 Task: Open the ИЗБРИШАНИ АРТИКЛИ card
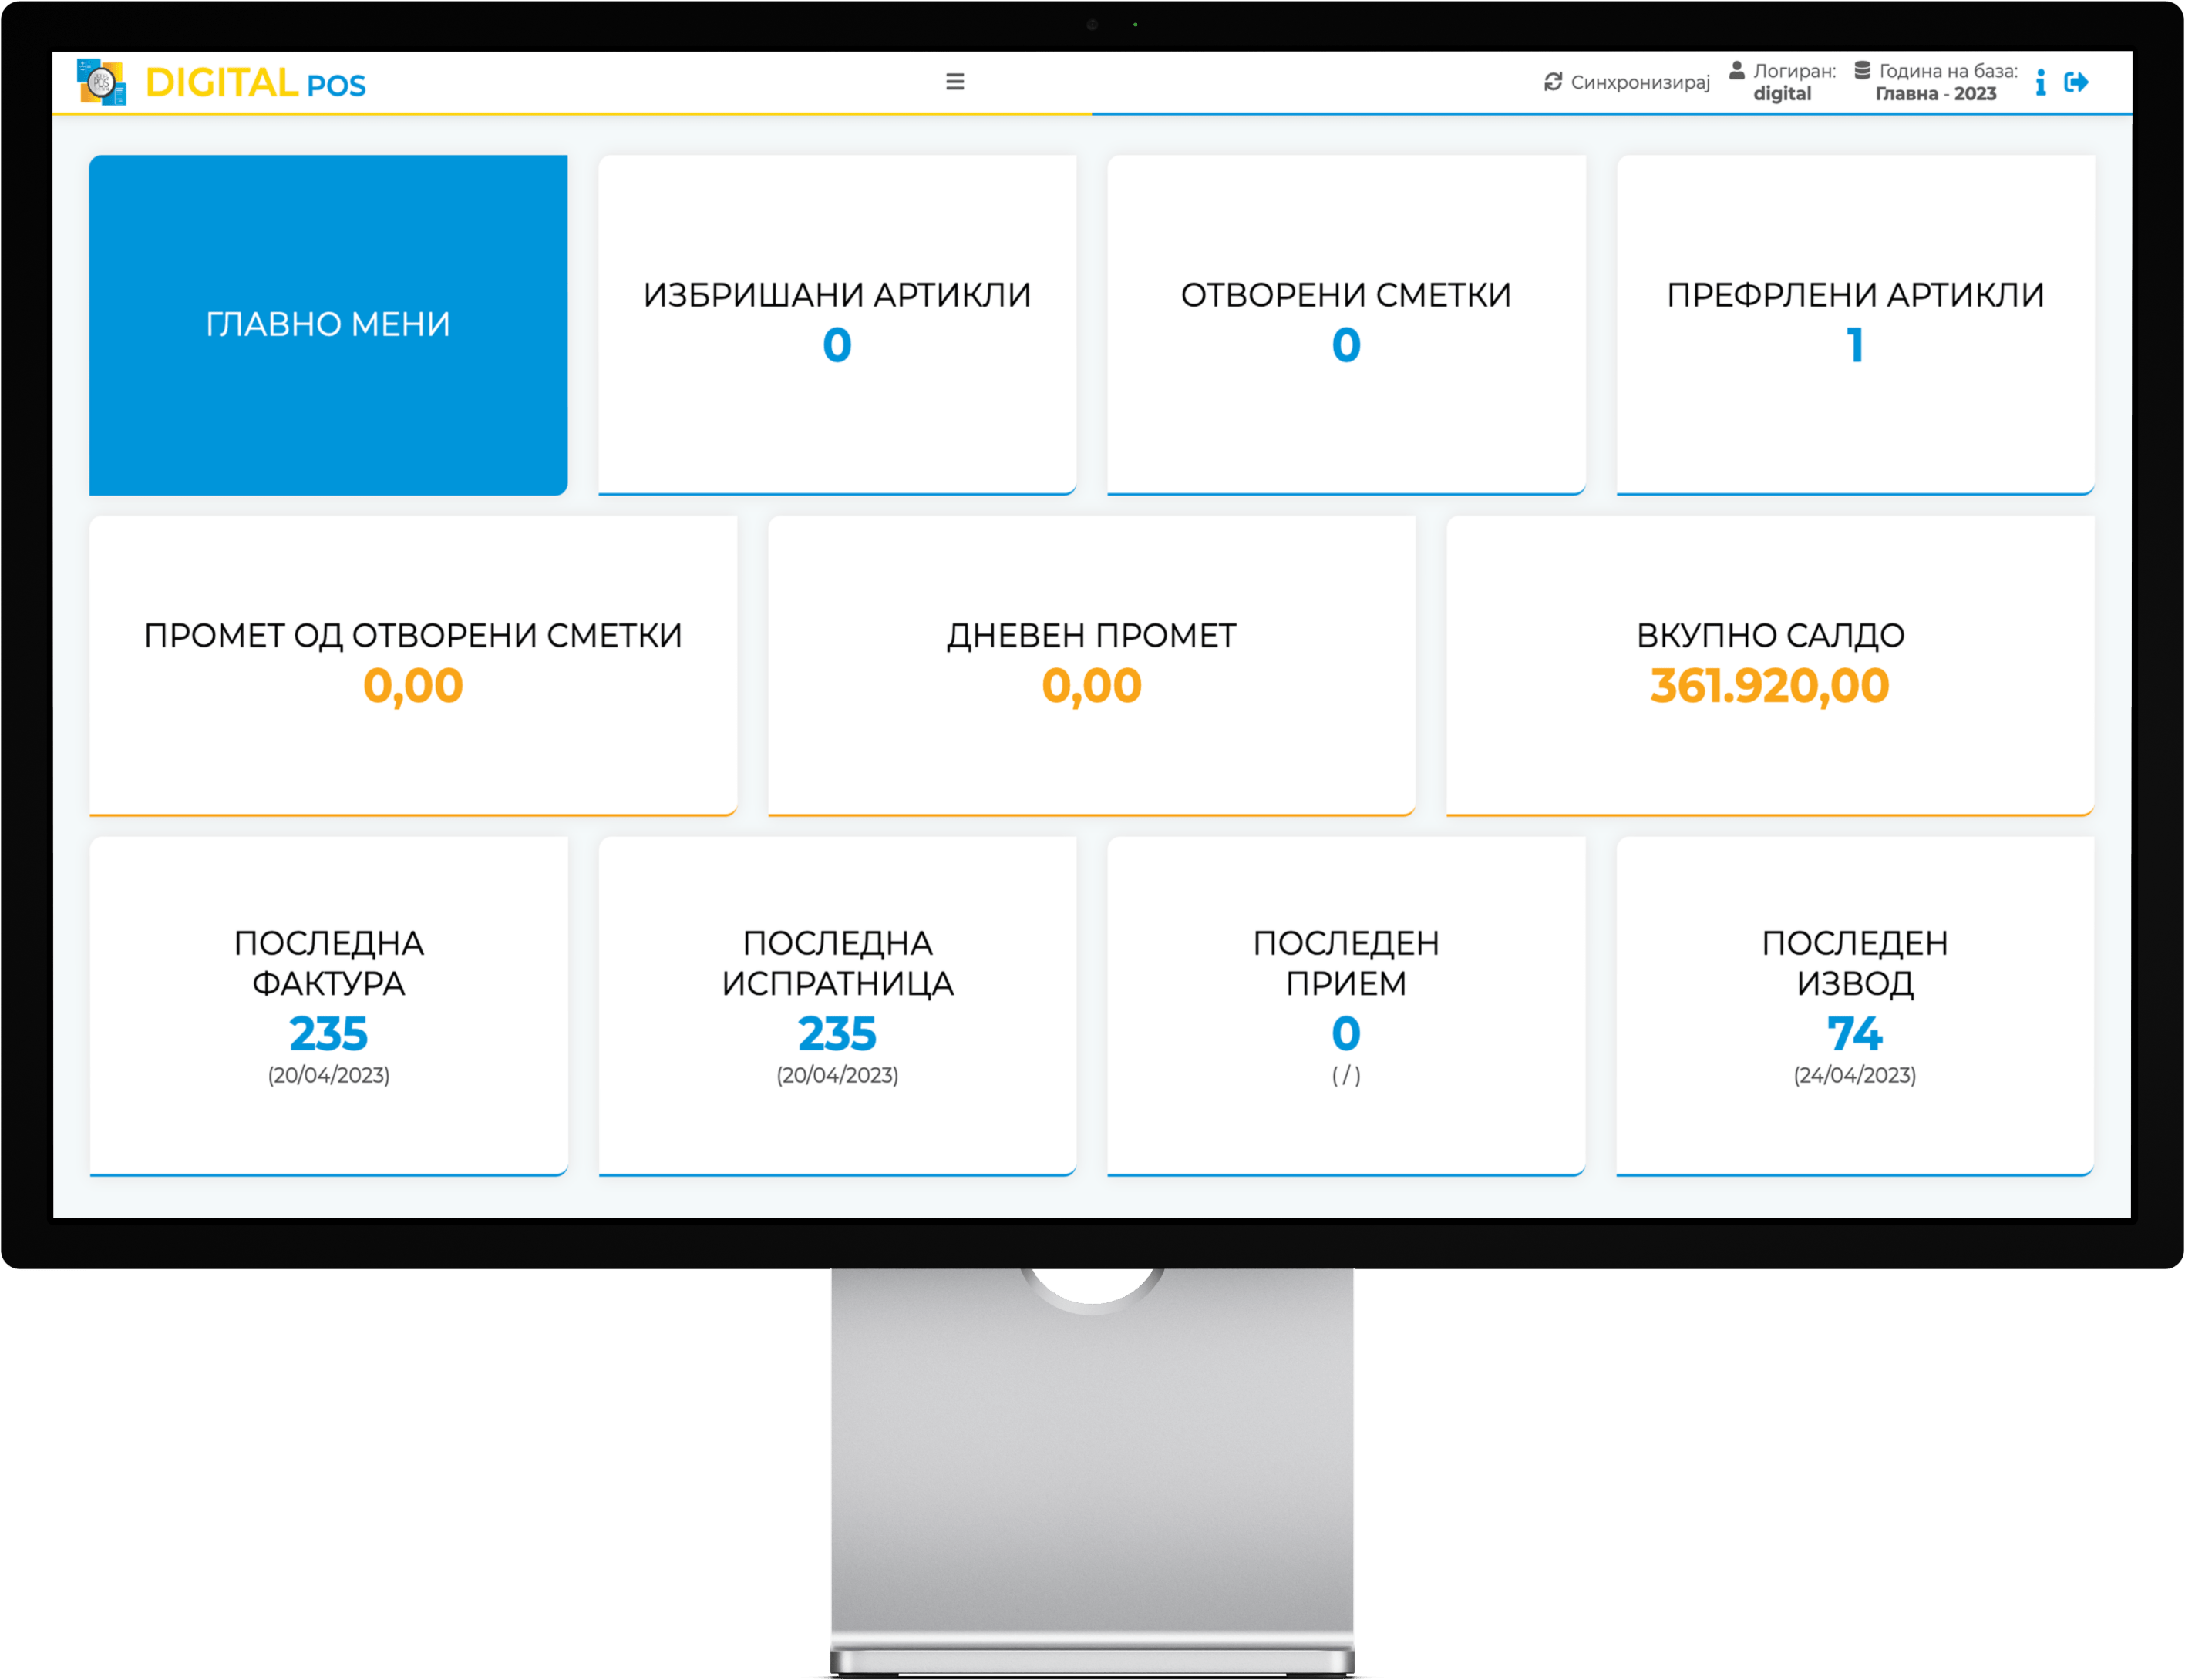837,325
